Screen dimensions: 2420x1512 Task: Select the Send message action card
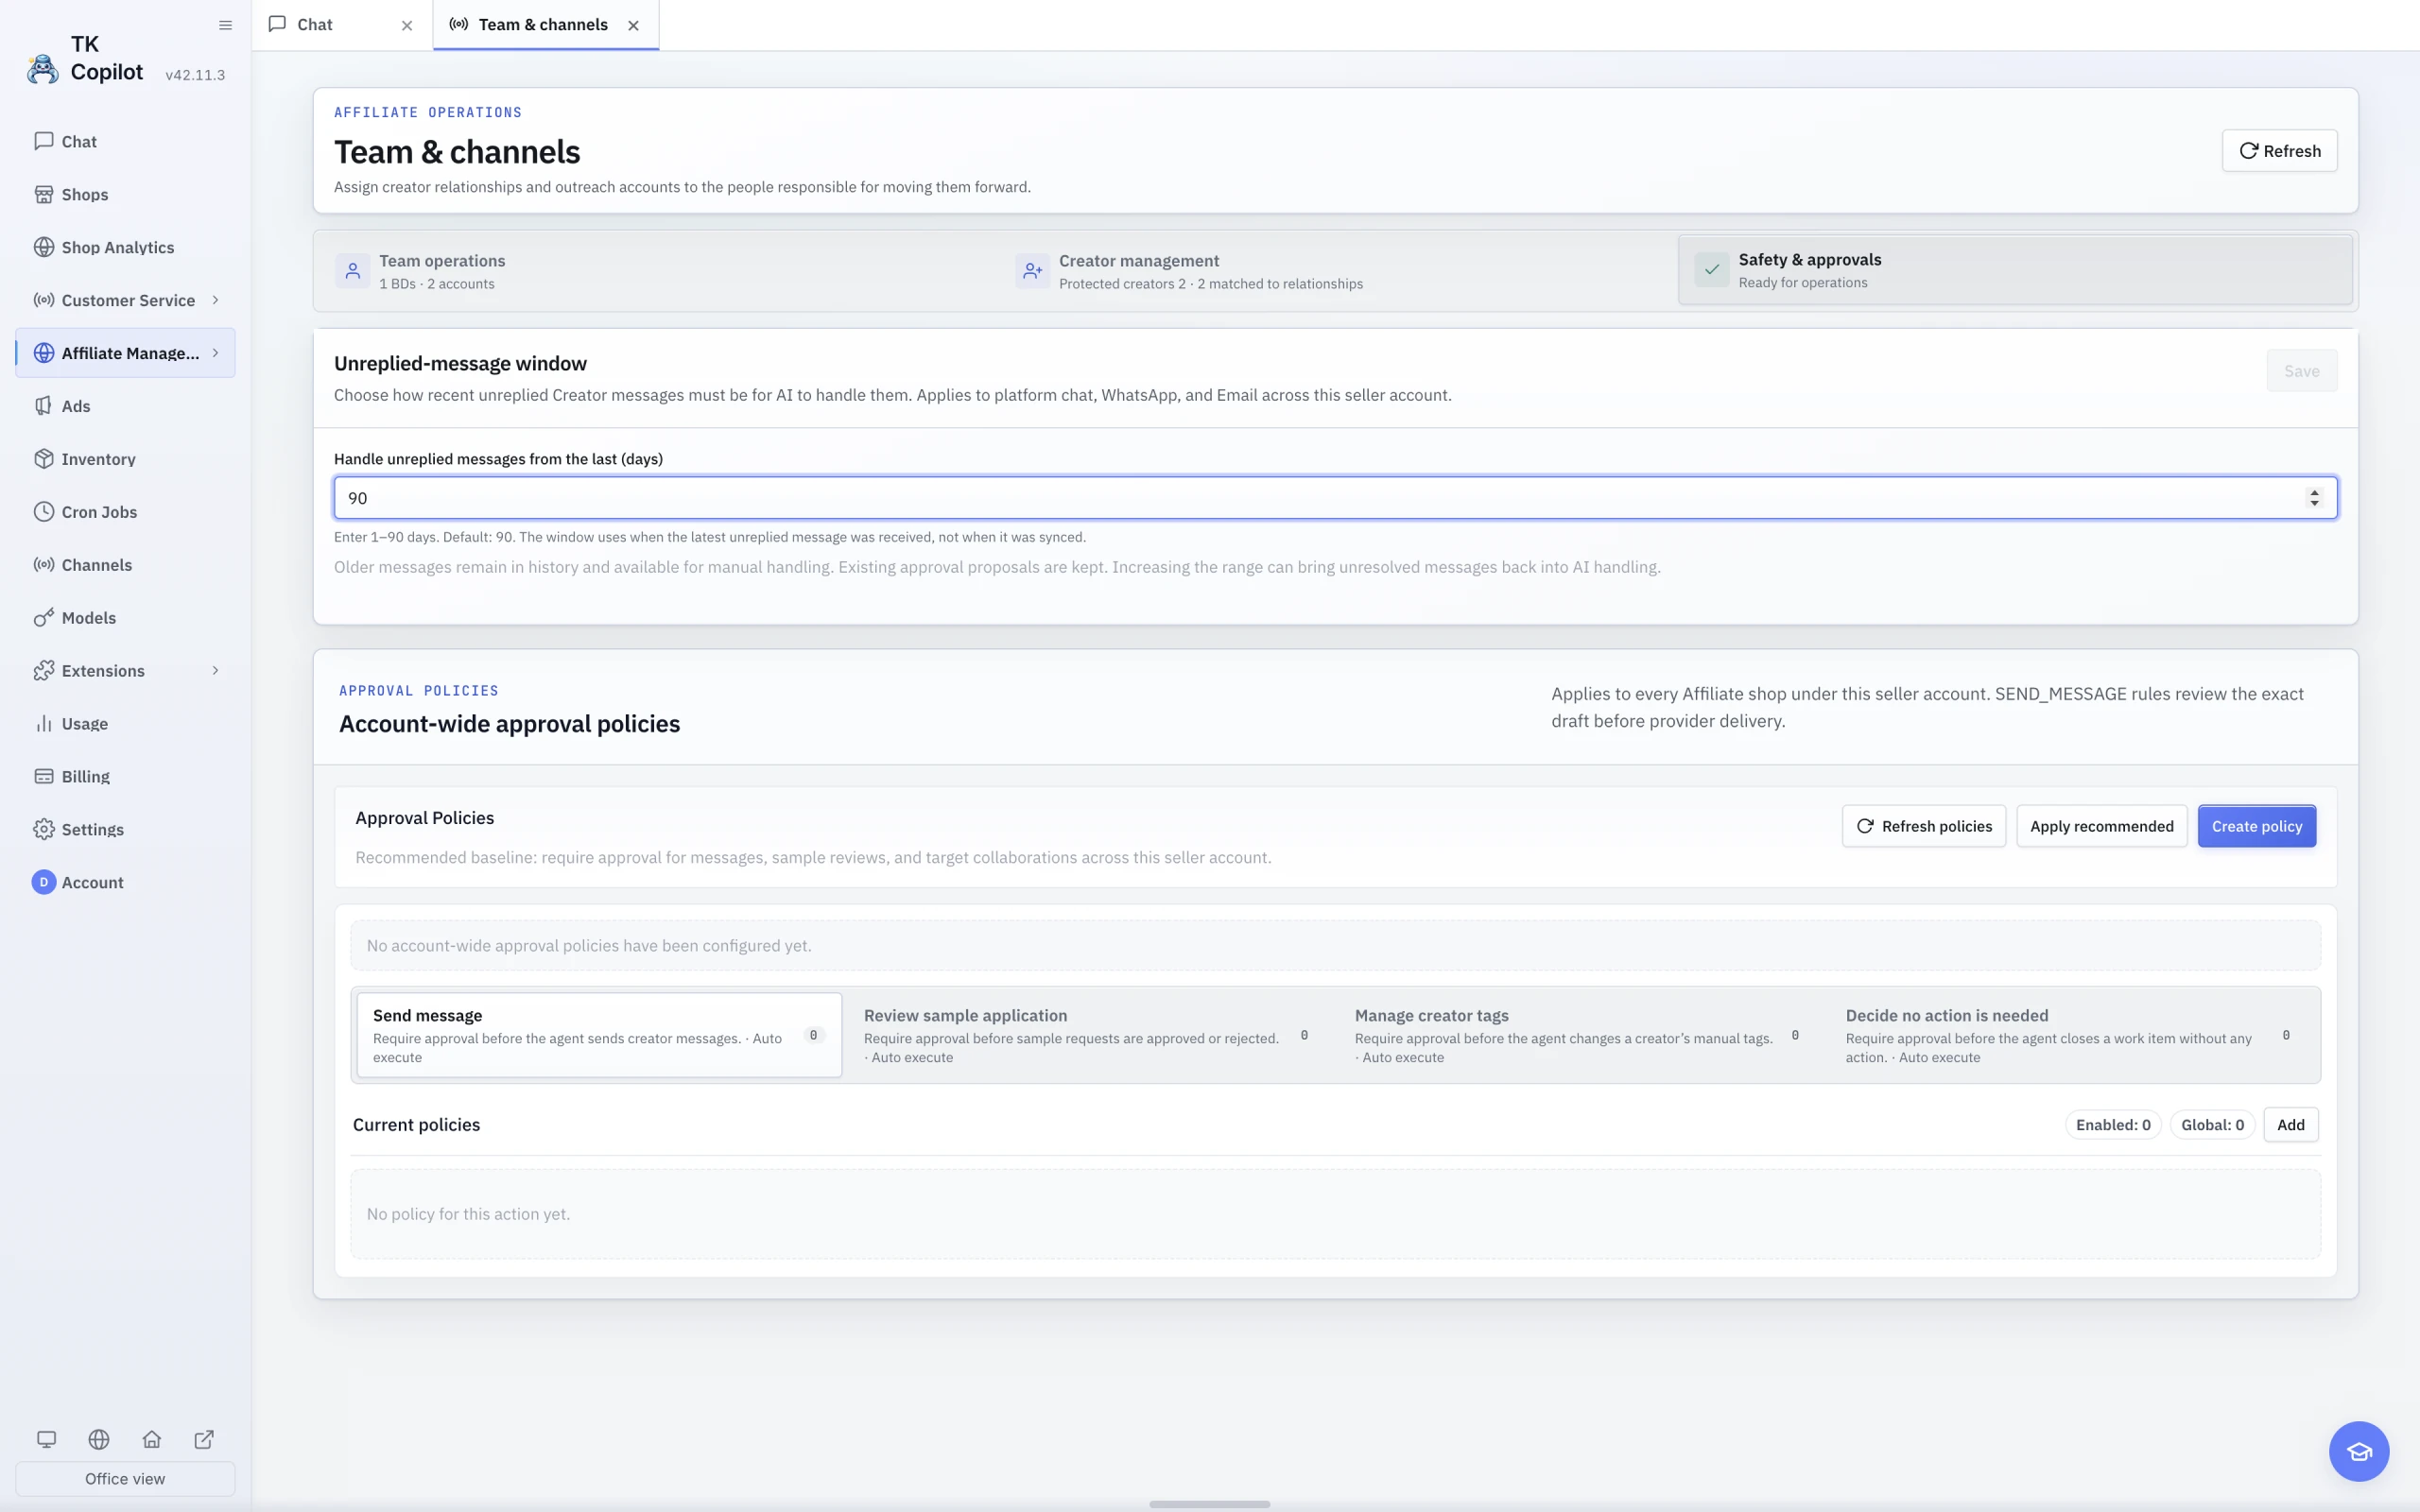599,1035
